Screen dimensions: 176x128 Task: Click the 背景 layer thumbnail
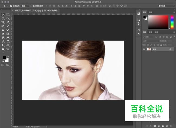[x=149, y=49]
